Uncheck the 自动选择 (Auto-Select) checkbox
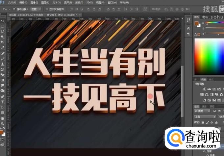 [x=14, y=9]
